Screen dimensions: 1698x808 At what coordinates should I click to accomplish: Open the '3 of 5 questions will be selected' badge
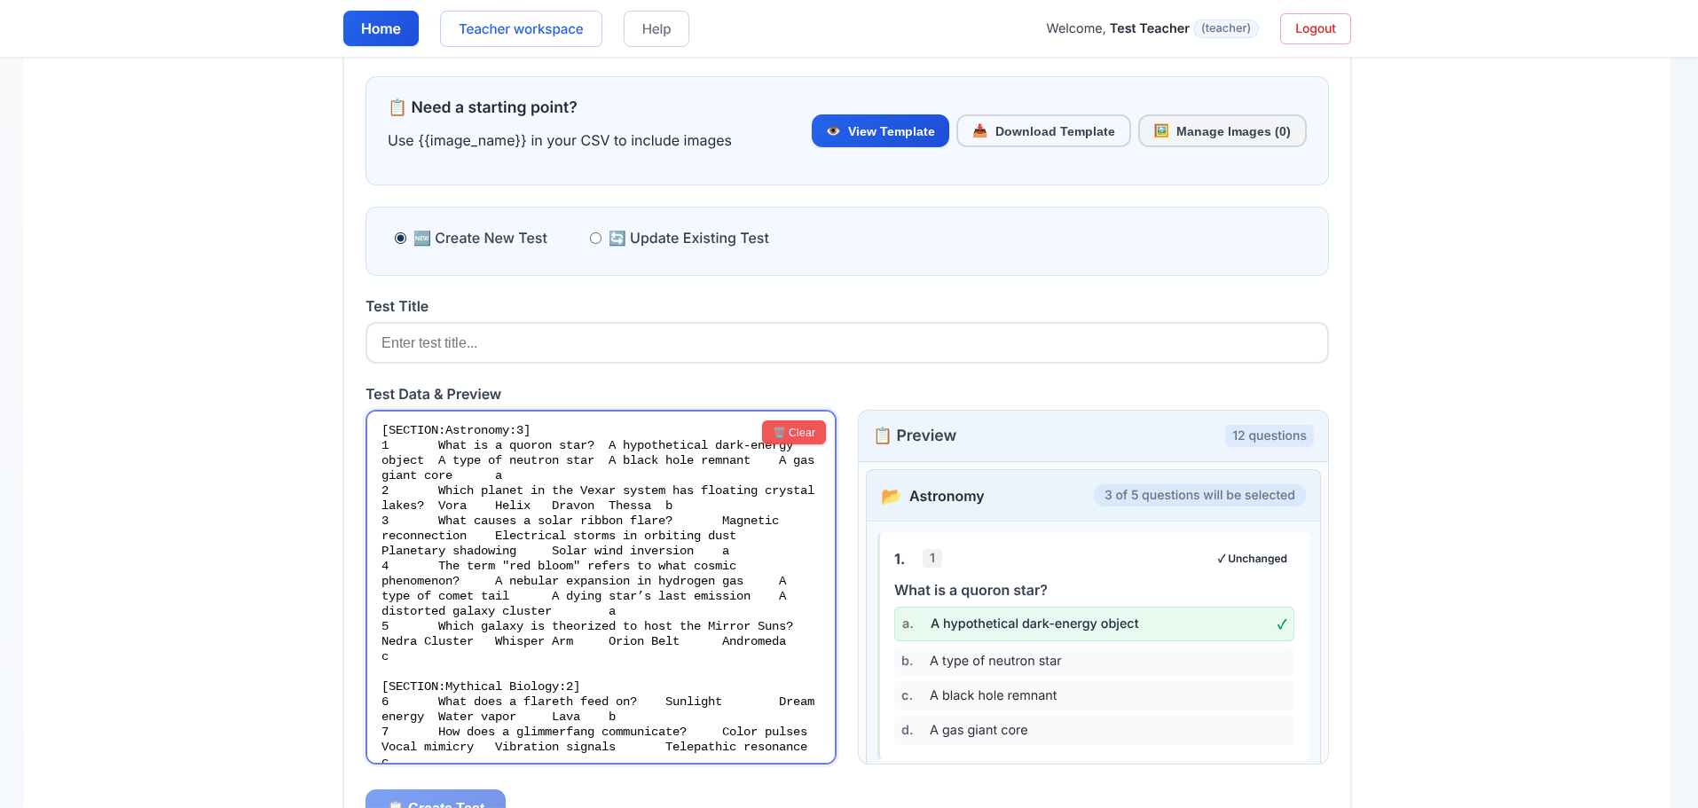coord(1199,495)
